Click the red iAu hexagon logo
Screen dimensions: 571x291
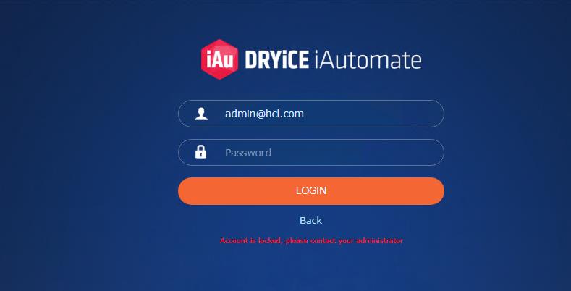(219, 59)
